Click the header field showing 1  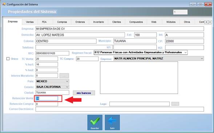coord(180,12)
